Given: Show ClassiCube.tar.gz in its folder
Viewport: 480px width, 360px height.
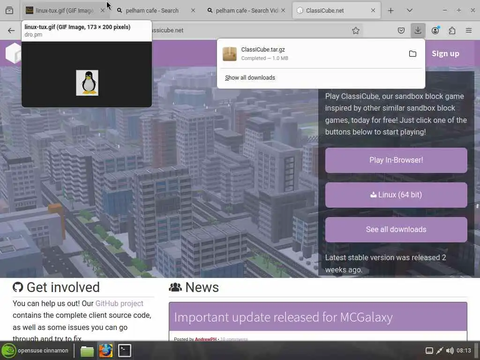Looking at the screenshot, I should 412,53.
